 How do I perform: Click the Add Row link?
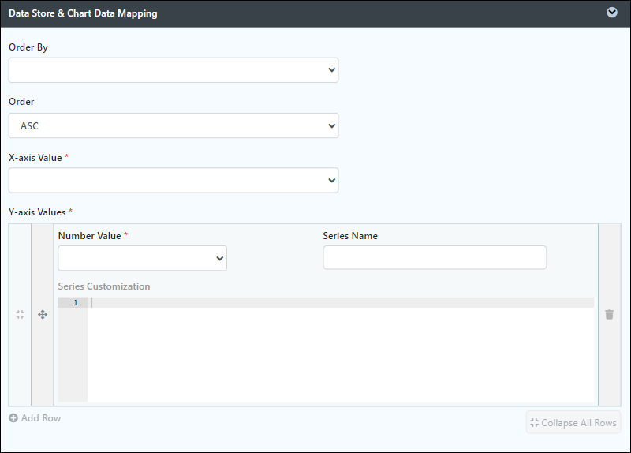pyautogui.click(x=35, y=418)
